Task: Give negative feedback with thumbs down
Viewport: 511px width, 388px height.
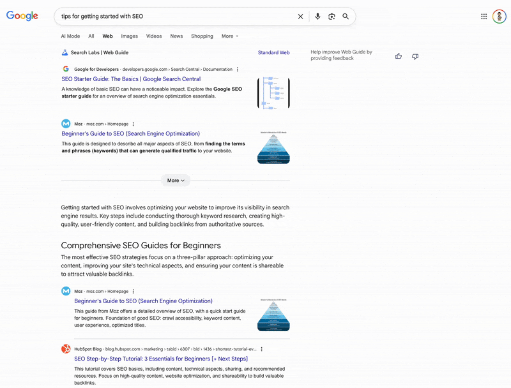Action: (415, 56)
